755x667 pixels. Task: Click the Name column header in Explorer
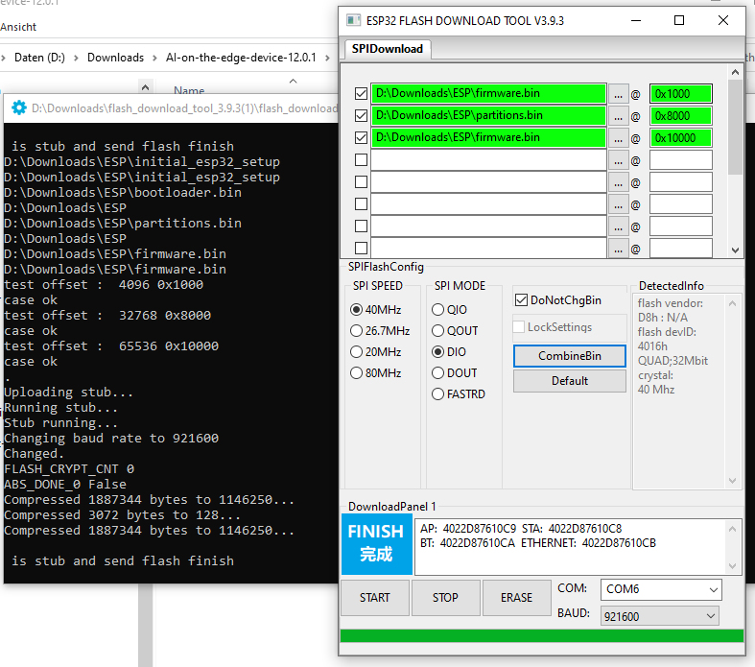pyautogui.click(x=189, y=90)
